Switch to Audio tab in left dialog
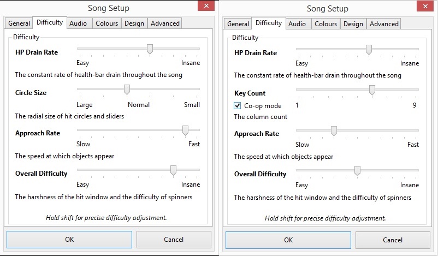The image size is (438, 256). tap(78, 23)
